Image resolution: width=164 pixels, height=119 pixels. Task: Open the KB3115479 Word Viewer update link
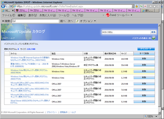point(30,102)
